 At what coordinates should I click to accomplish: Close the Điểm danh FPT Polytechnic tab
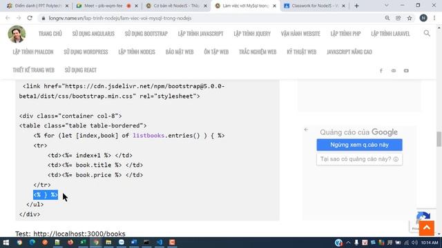point(67,6)
